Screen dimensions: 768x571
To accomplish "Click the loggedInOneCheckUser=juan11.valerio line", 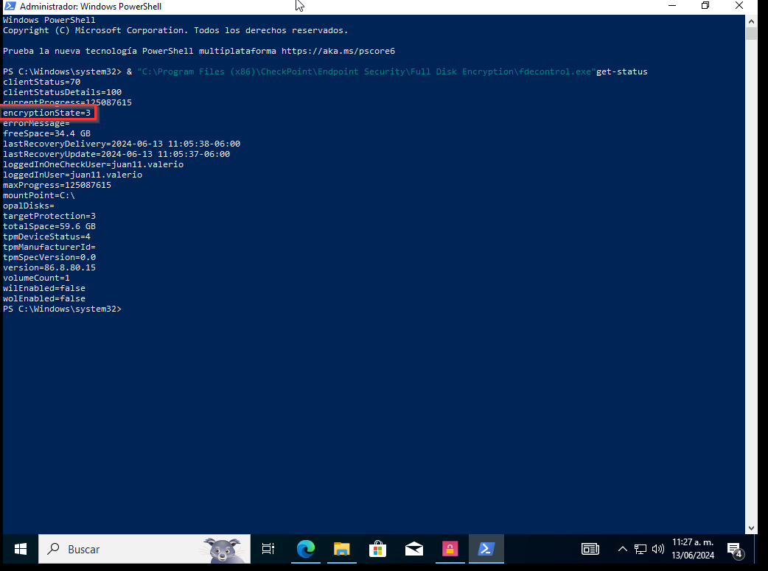I will [93, 164].
